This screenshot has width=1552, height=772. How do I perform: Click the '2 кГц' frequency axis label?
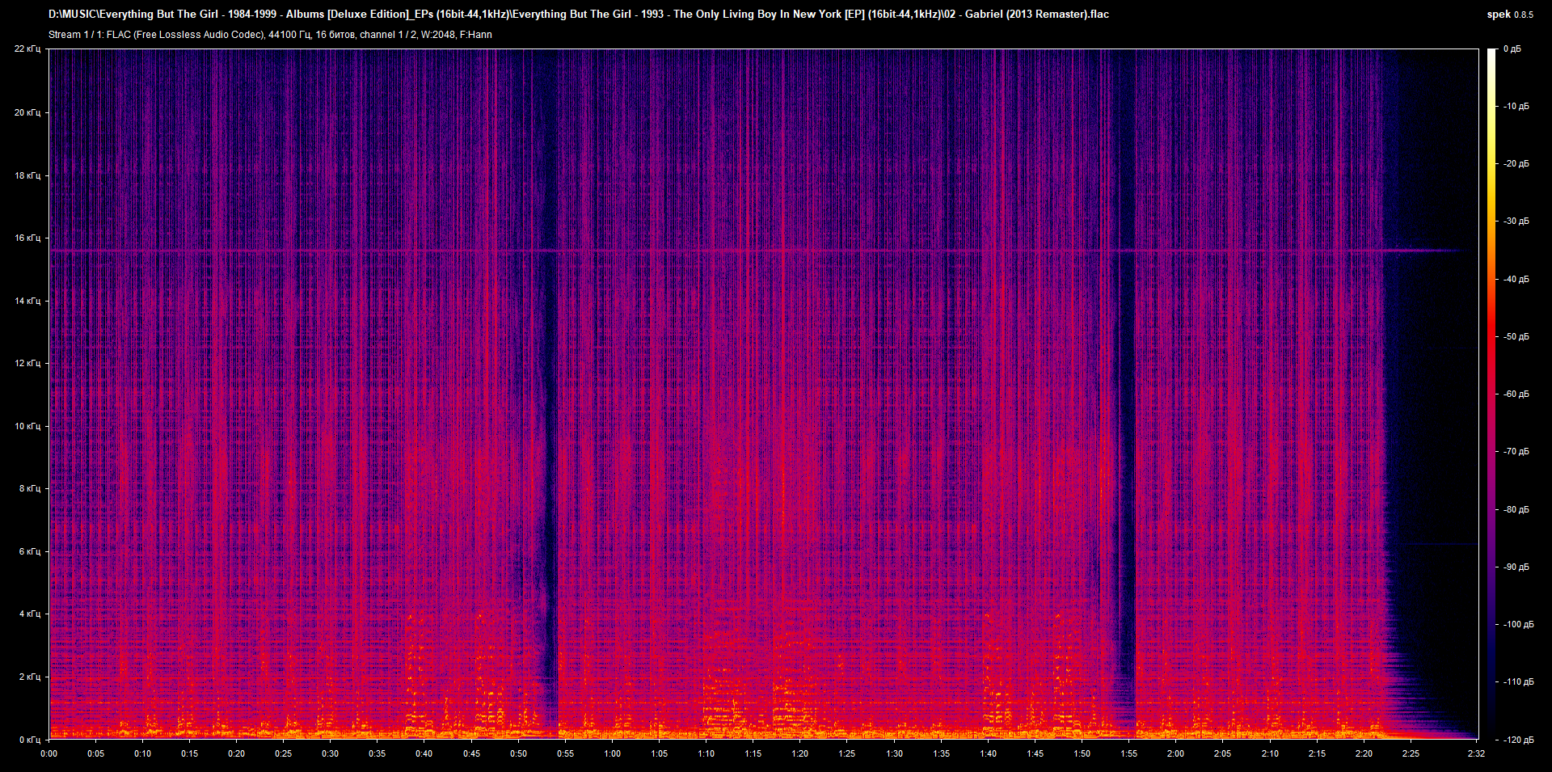tap(30, 677)
